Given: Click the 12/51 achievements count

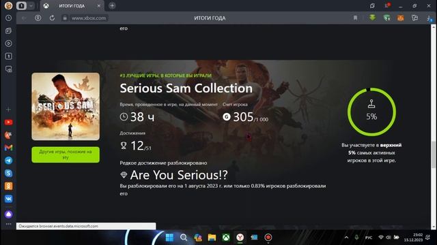Looking at the screenshot, I should (141, 146).
